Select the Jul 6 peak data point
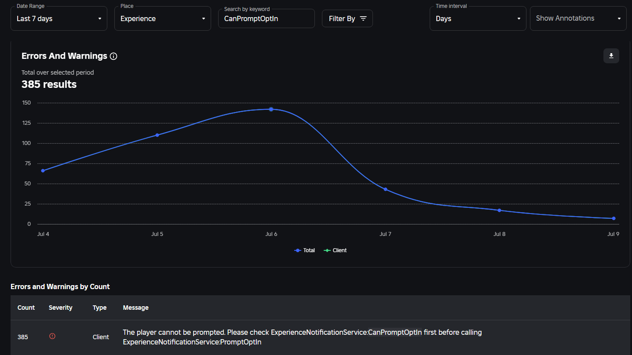Screen dimensions: 632x355 [271, 109]
